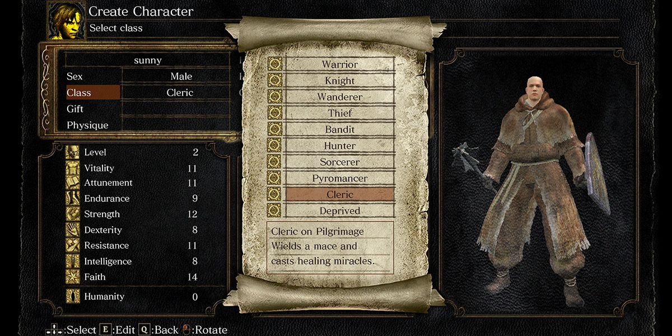The height and width of the screenshot is (336, 672).
Task: Click the Faith stat icon
Action: pos(73,277)
